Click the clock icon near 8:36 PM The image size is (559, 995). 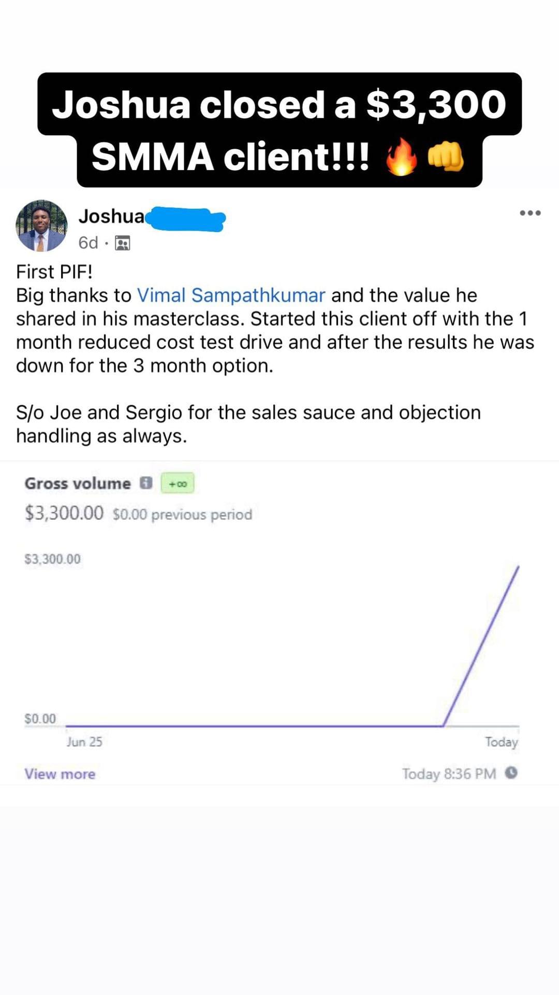click(511, 773)
